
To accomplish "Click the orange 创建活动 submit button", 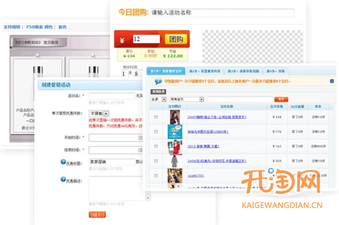I will tap(97, 215).
